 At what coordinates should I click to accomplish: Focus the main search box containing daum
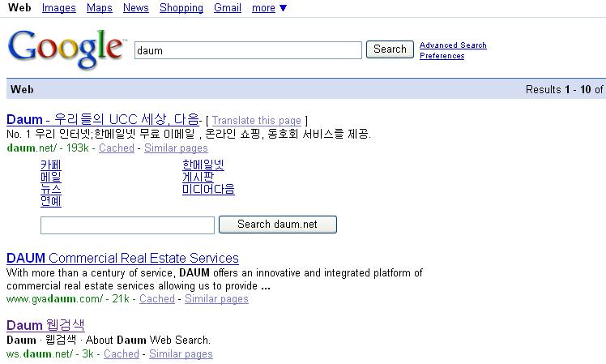248,50
